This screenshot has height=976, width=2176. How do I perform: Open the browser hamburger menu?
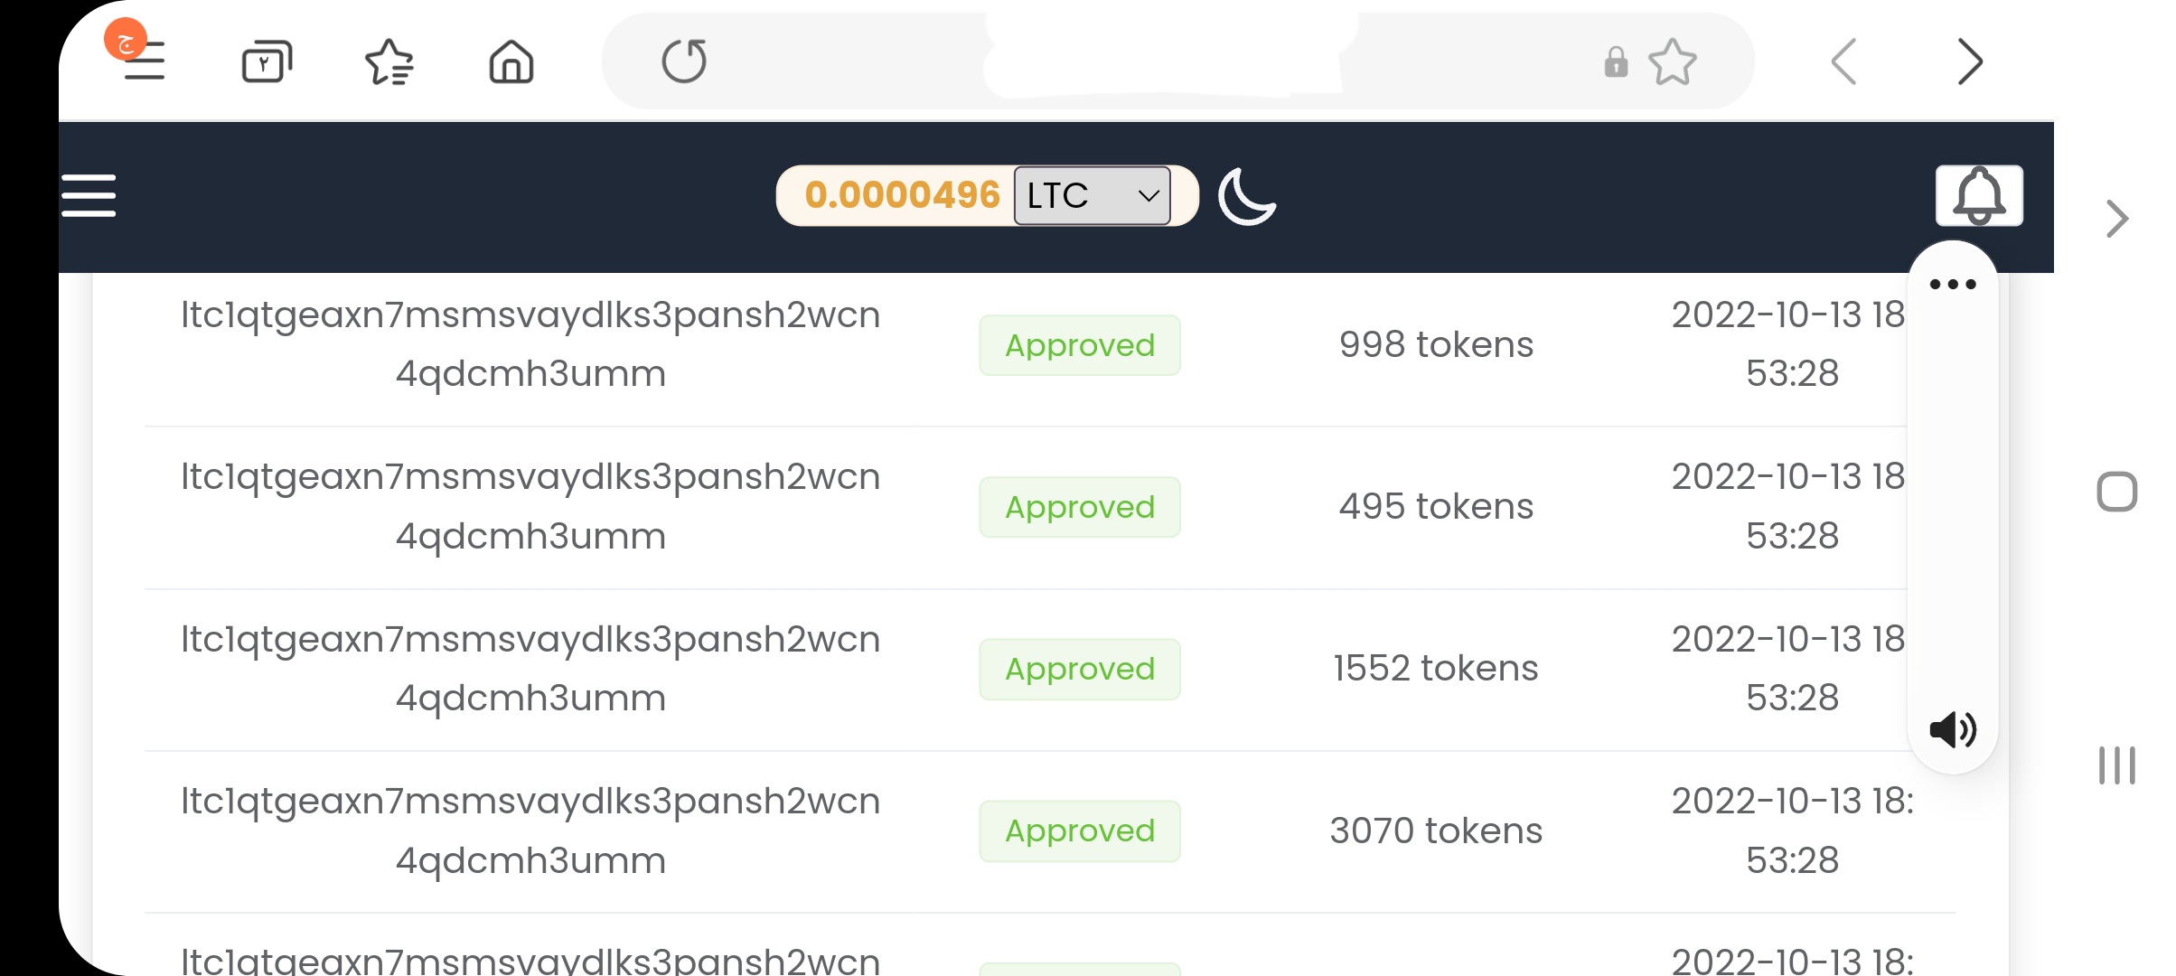coord(143,61)
